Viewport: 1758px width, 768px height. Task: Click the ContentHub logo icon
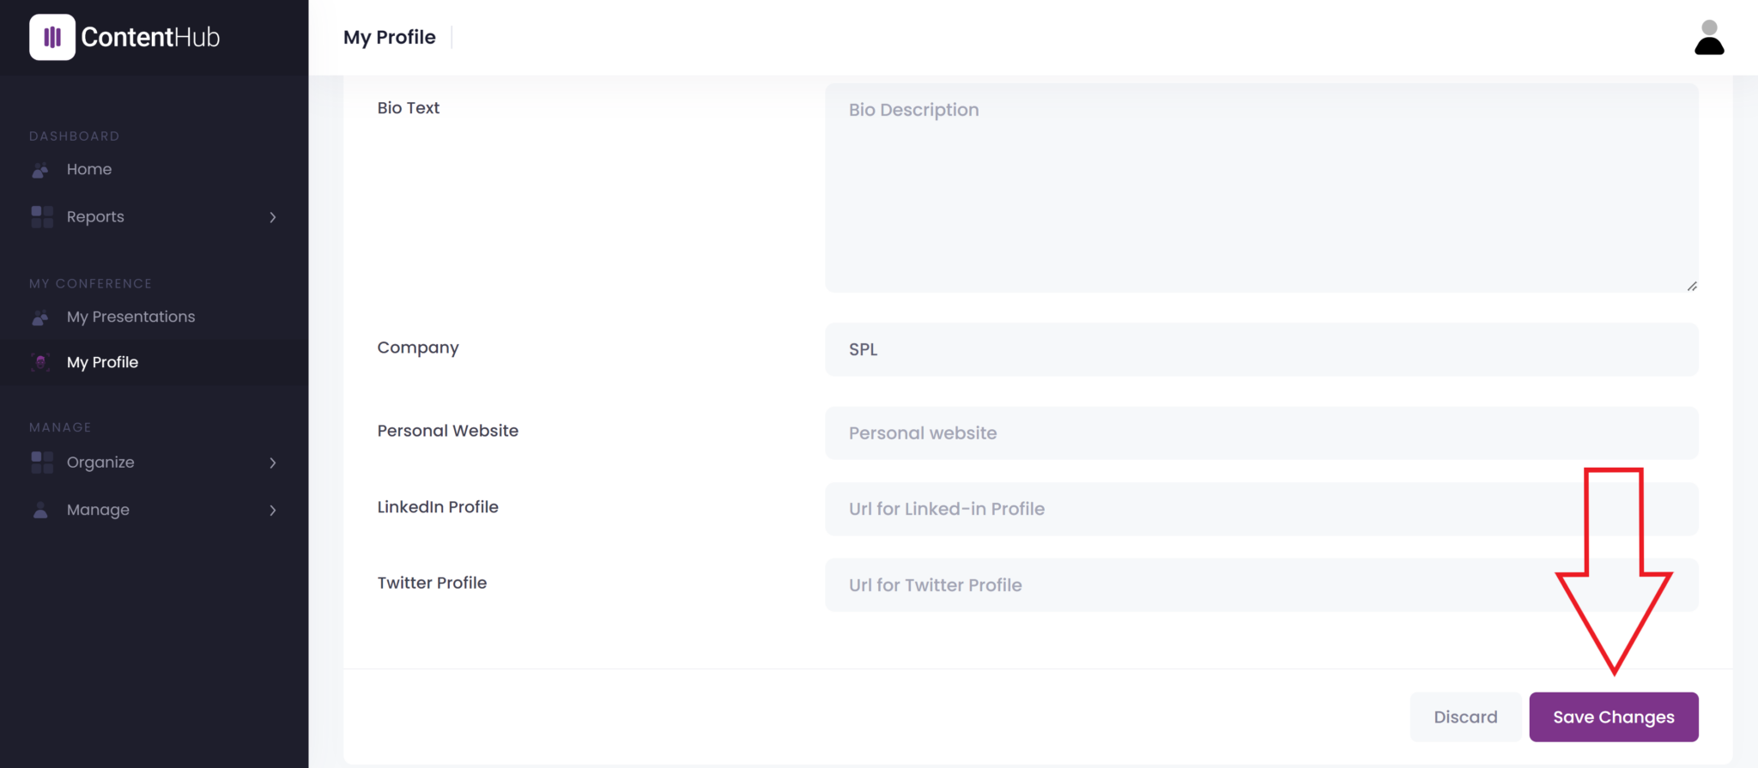pyautogui.click(x=52, y=37)
